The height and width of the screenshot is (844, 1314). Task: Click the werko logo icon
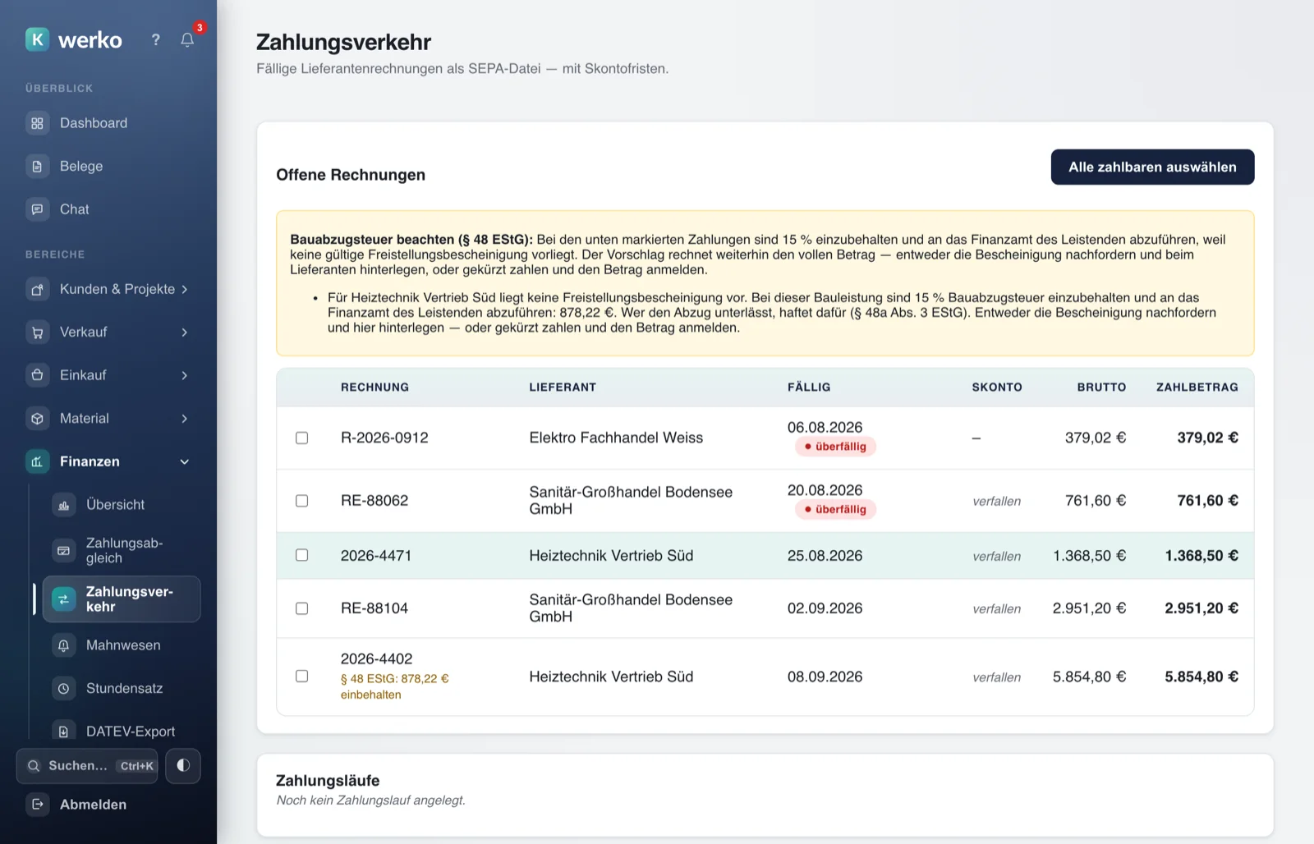pyautogui.click(x=37, y=39)
